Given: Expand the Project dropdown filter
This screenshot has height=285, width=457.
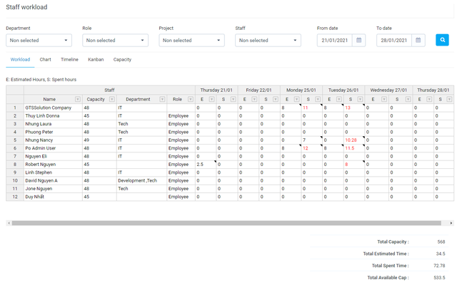Looking at the screenshot, I should point(191,41).
